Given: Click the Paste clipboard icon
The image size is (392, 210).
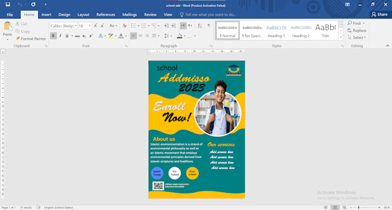Looking at the screenshot, I should coord(7,26).
